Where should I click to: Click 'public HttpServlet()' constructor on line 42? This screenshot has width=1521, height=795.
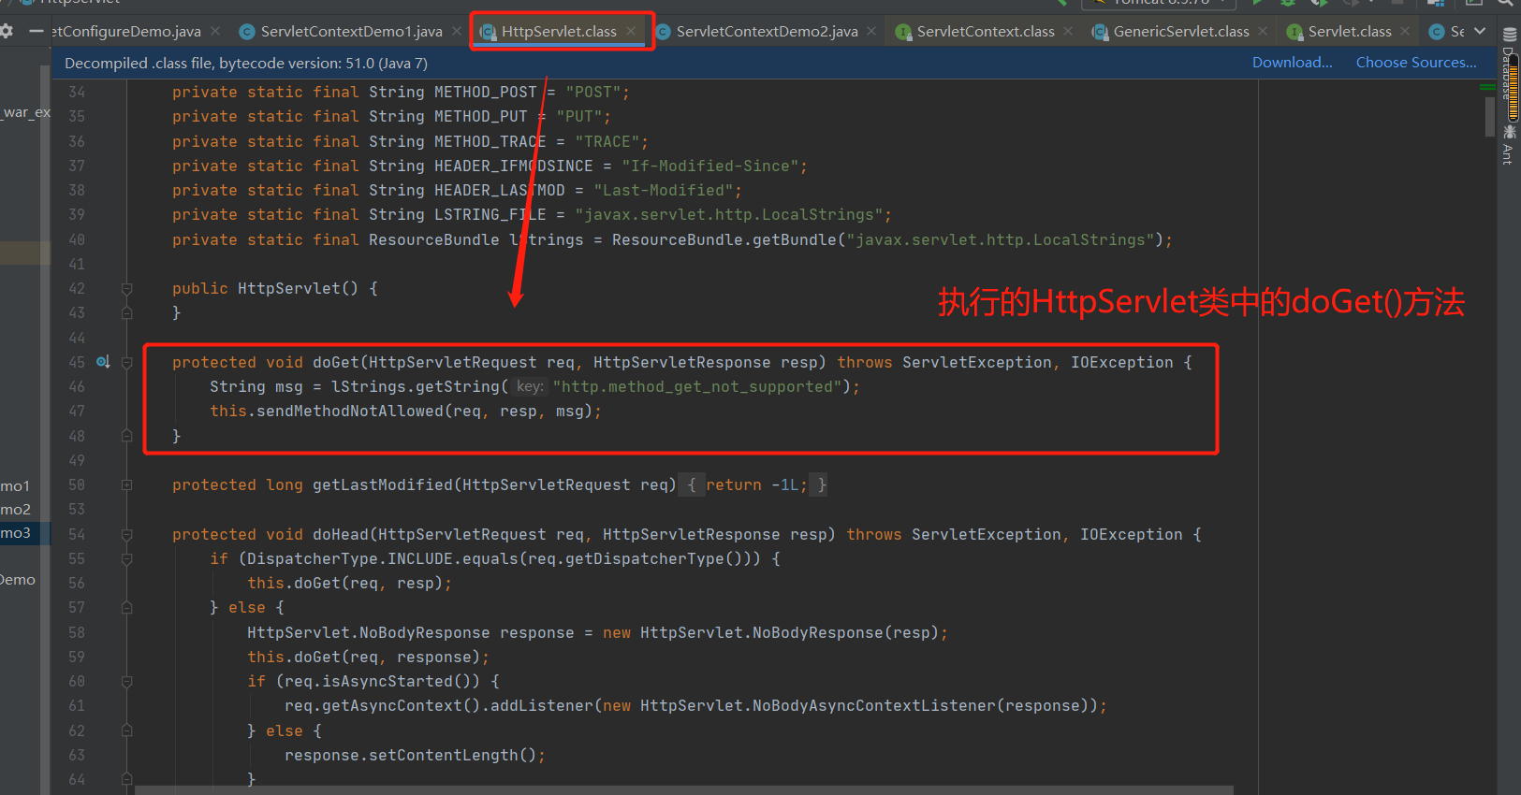(x=266, y=289)
